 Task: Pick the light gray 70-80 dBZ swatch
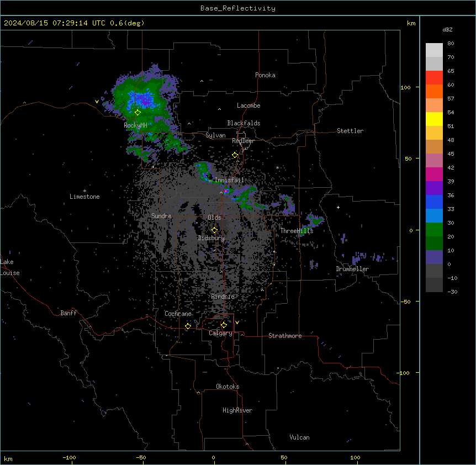434,50
